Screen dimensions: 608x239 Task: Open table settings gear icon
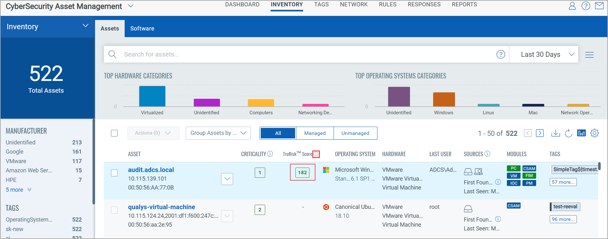pos(595,133)
